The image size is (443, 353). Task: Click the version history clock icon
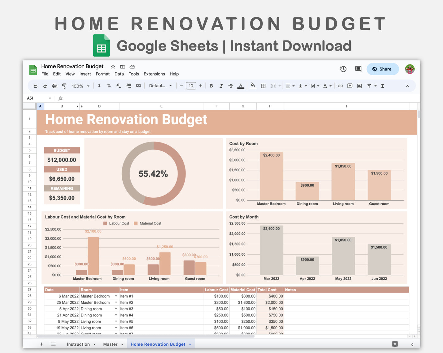click(x=343, y=69)
